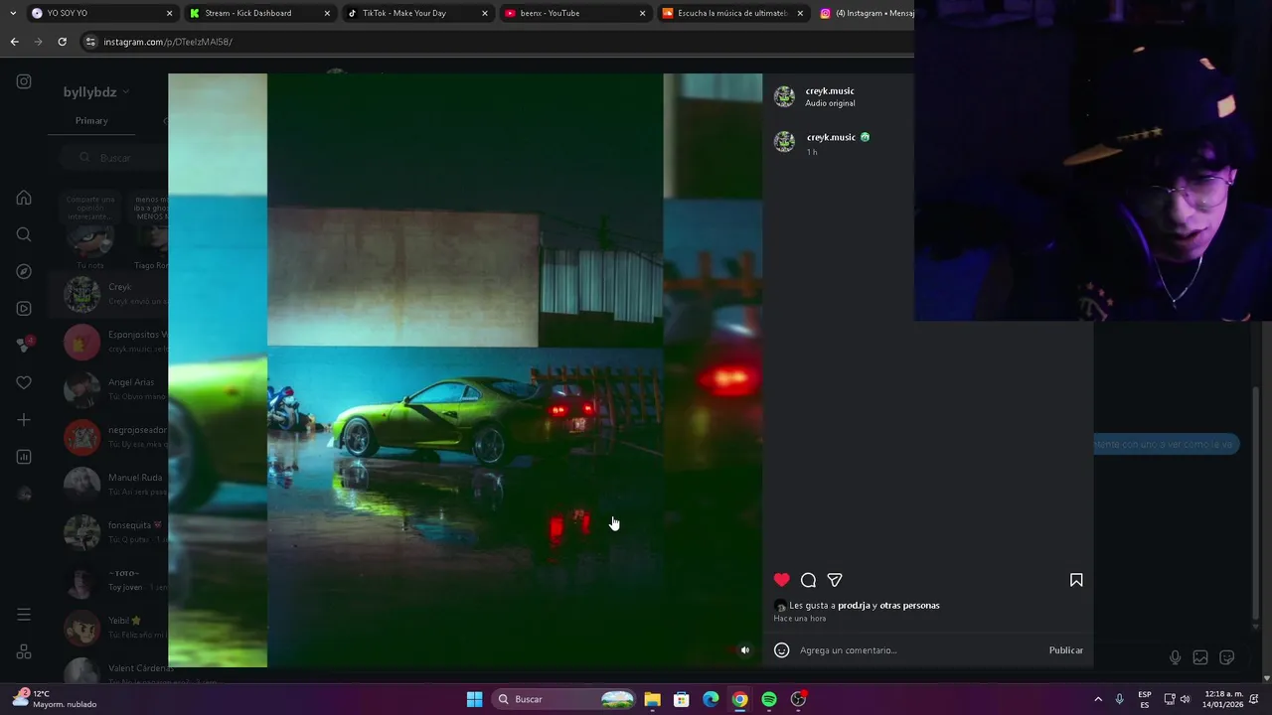The width and height of the screenshot is (1272, 715).
Task: Go back in browser
Action: coord(14,42)
